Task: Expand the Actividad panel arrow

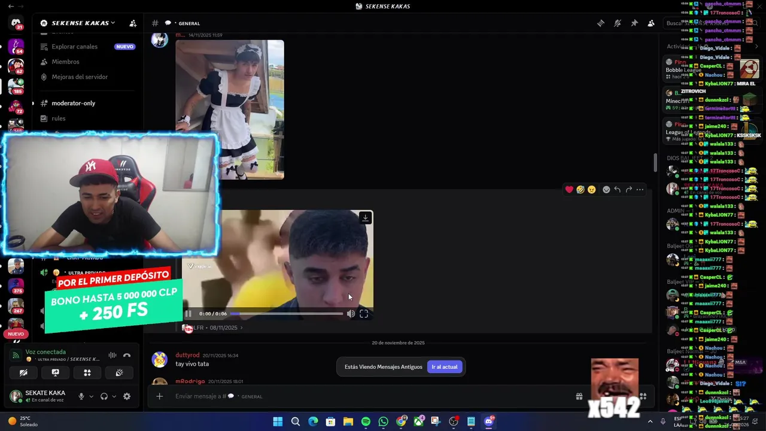Action: point(756,47)
